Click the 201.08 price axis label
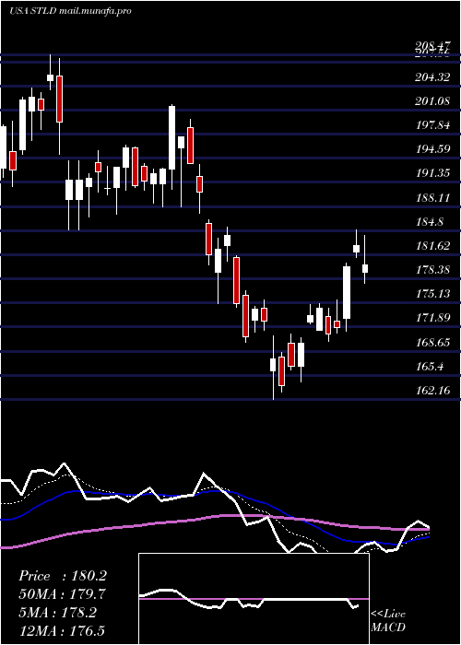This screenshot has height=645, width=461. click(432, 100)
